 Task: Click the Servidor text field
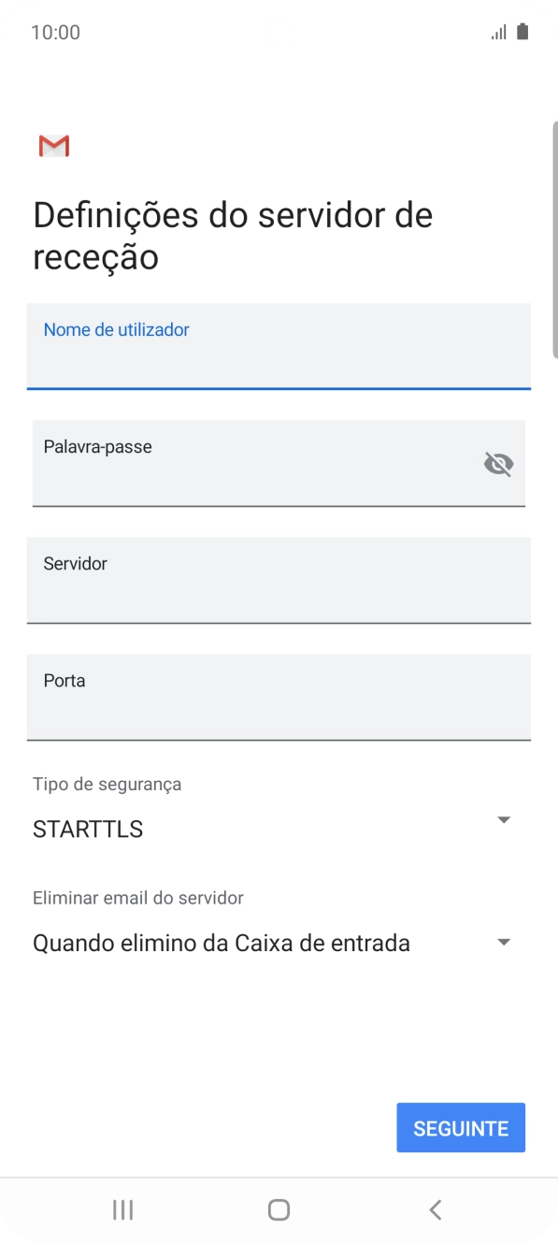[x=279, y=581]
